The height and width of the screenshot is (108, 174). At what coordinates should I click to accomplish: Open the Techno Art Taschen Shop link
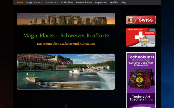[141, 98]
